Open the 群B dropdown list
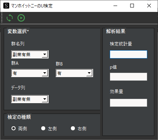The height and width of the screenshot is (140, 158). pyautogui.click(x=74, y=73)
